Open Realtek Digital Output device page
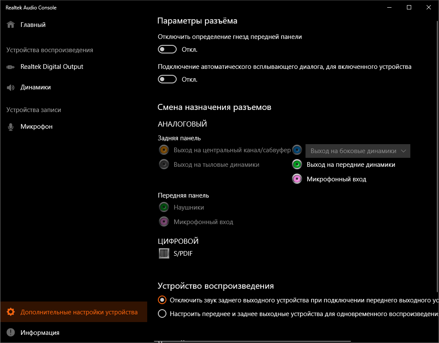This screenshot has width=439, height=343. click(x=52, y=67)
